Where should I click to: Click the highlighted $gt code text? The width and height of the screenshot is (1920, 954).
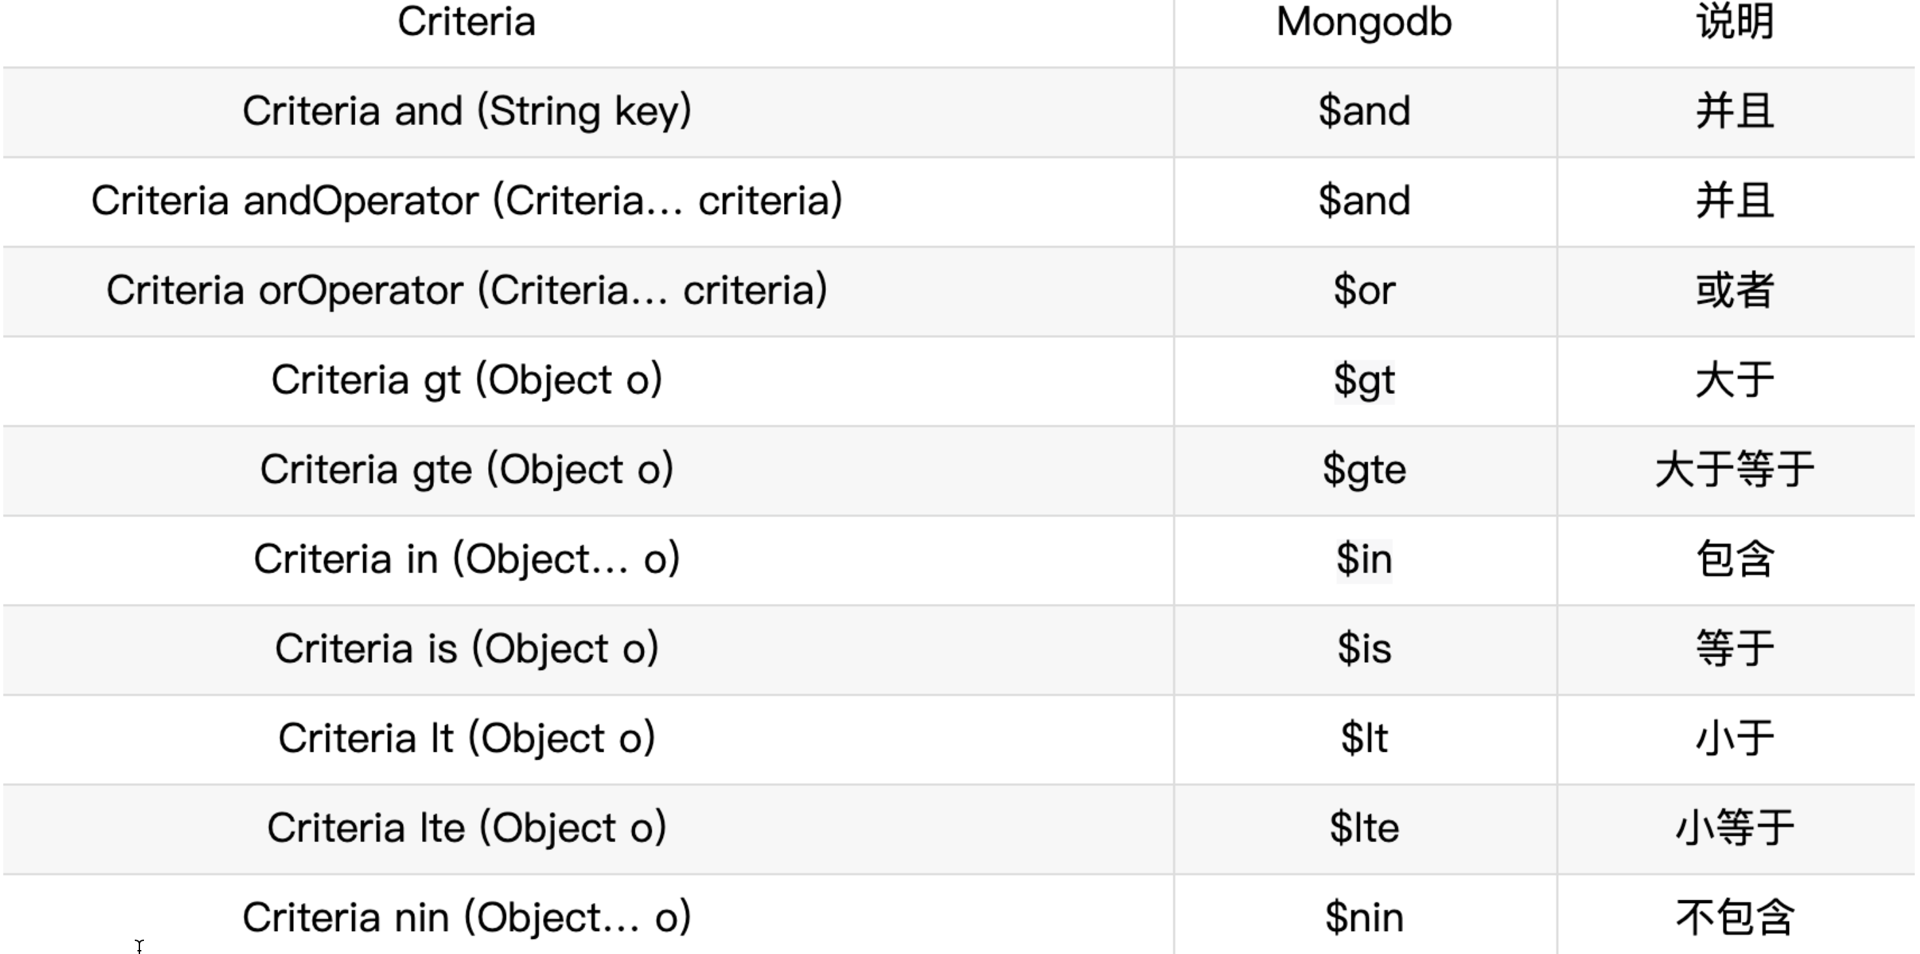click(1364, 381)
